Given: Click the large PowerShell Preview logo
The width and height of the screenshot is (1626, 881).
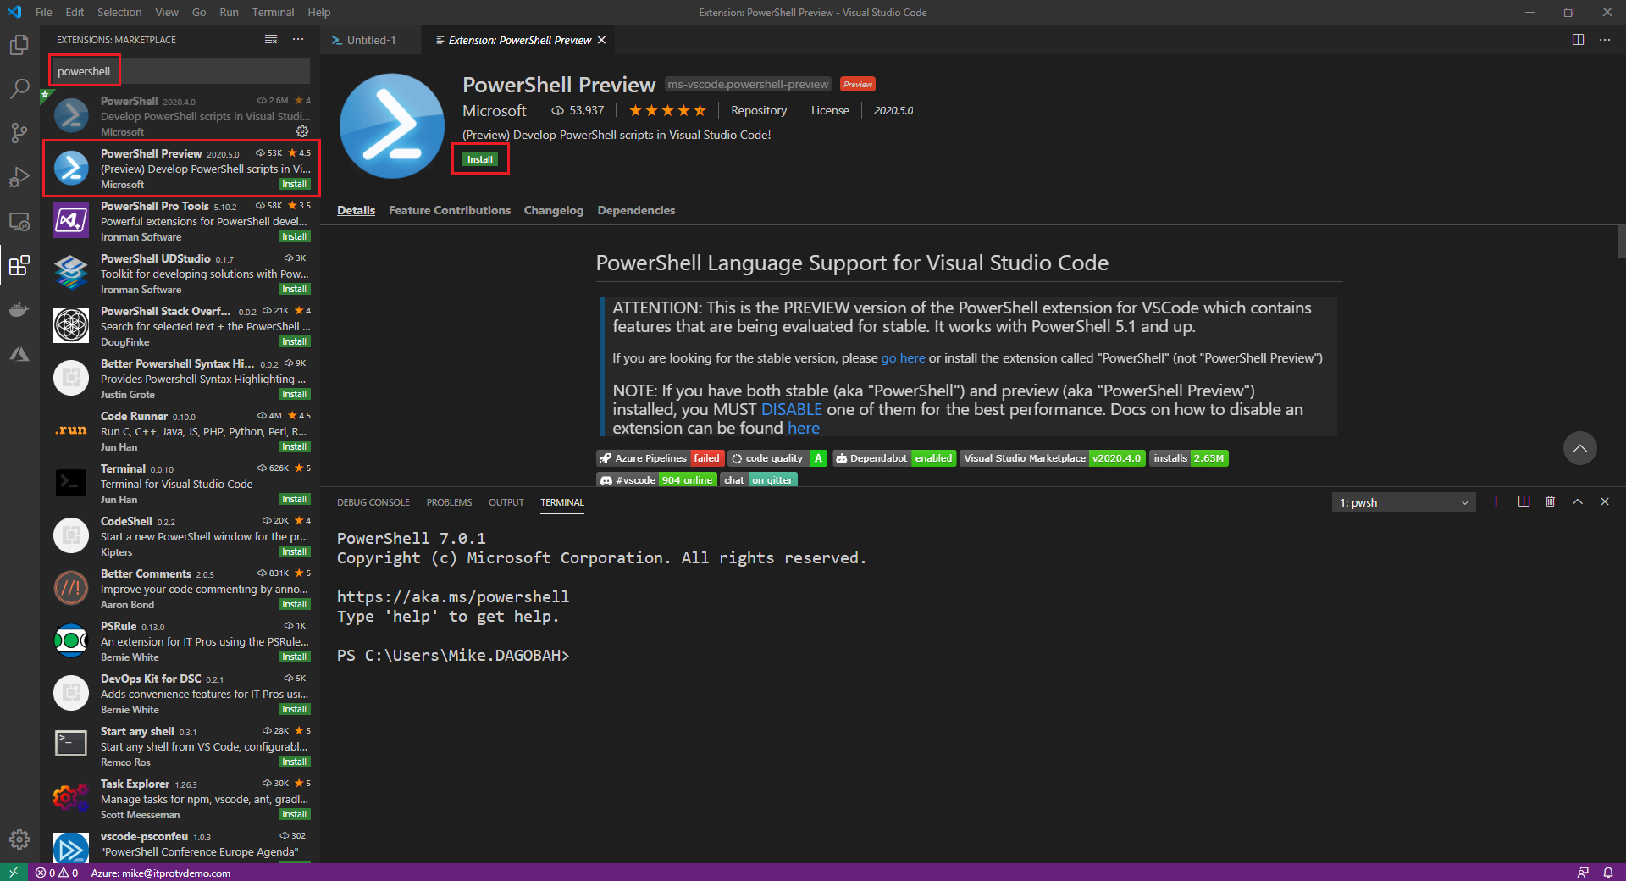Looking at the screenshot, I should tap(391, 125).
